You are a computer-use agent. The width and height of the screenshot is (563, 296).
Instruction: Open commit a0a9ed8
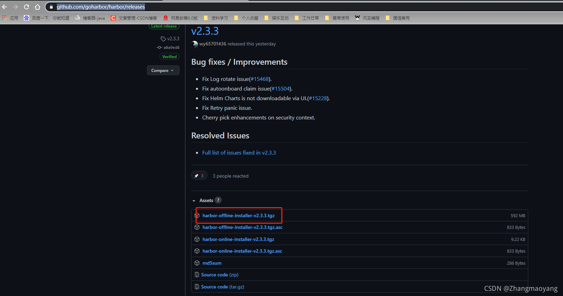[168, 47]
